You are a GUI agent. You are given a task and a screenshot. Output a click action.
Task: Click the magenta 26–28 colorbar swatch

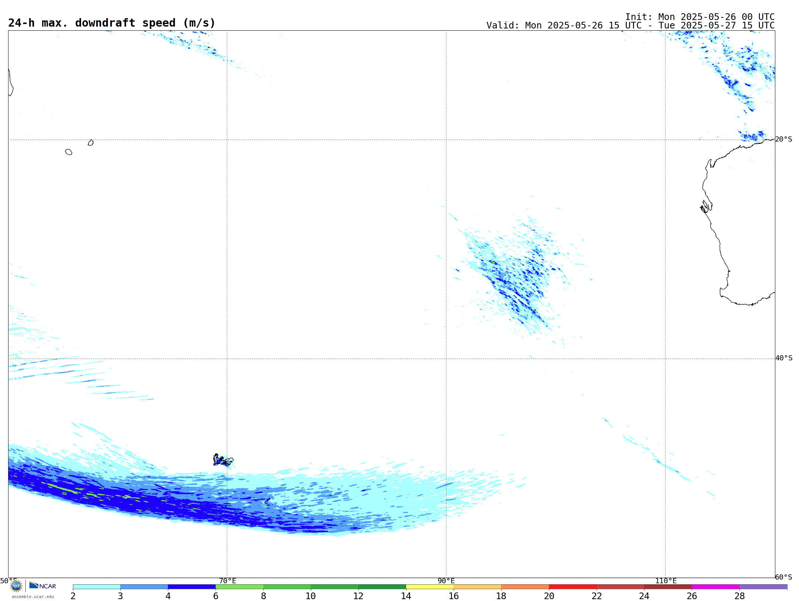click(716, 587)
